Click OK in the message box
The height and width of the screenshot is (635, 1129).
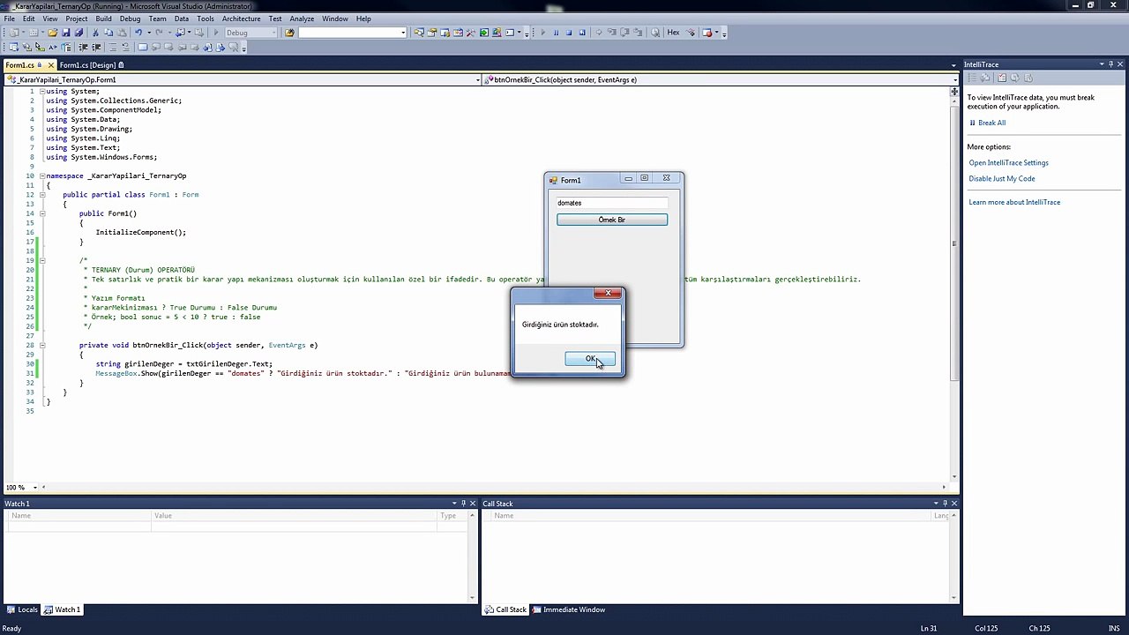(x=590, y=358)
